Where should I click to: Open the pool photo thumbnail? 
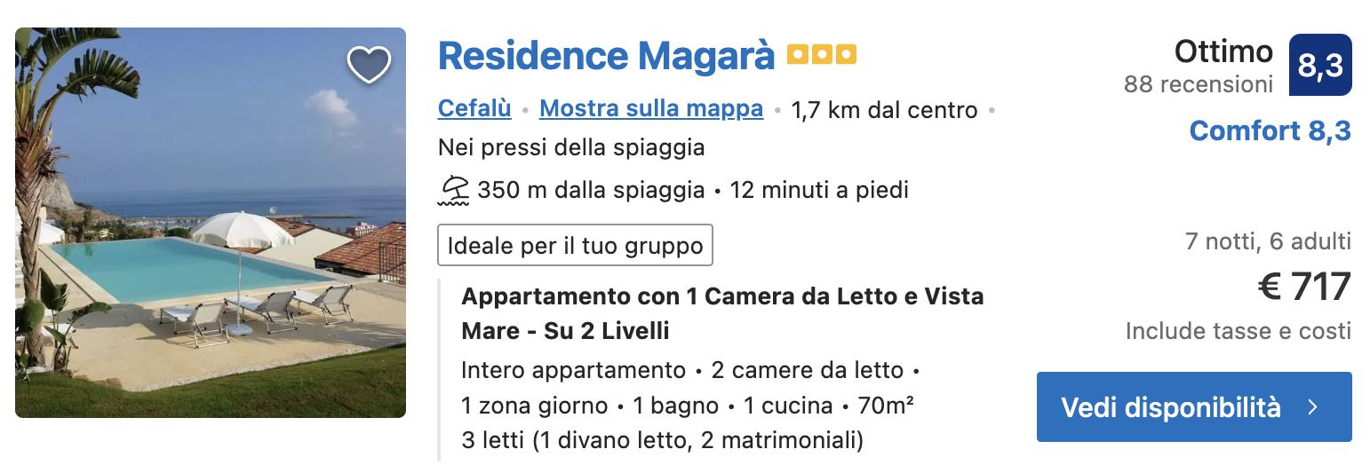pyautogui.click(x=211, y=223)
